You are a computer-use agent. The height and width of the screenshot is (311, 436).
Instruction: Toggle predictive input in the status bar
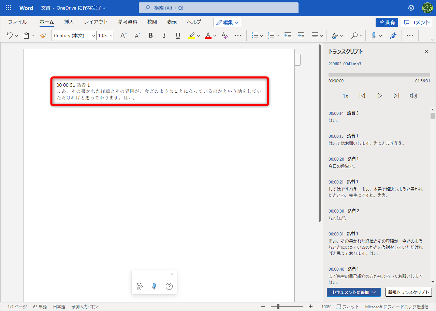tap(84, 307)
